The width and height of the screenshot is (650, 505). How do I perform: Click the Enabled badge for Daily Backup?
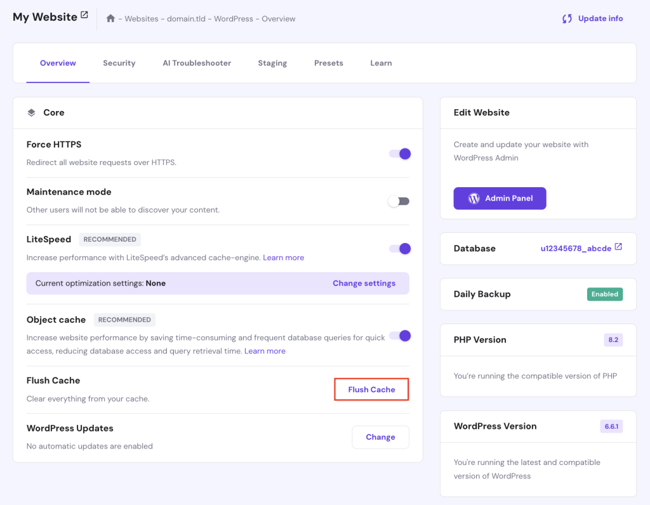(604, 294)
